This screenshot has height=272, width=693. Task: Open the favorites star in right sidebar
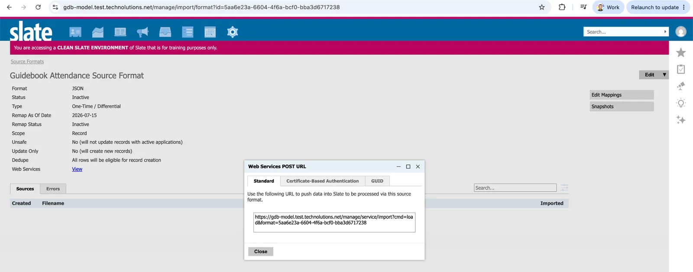[681, 53]
